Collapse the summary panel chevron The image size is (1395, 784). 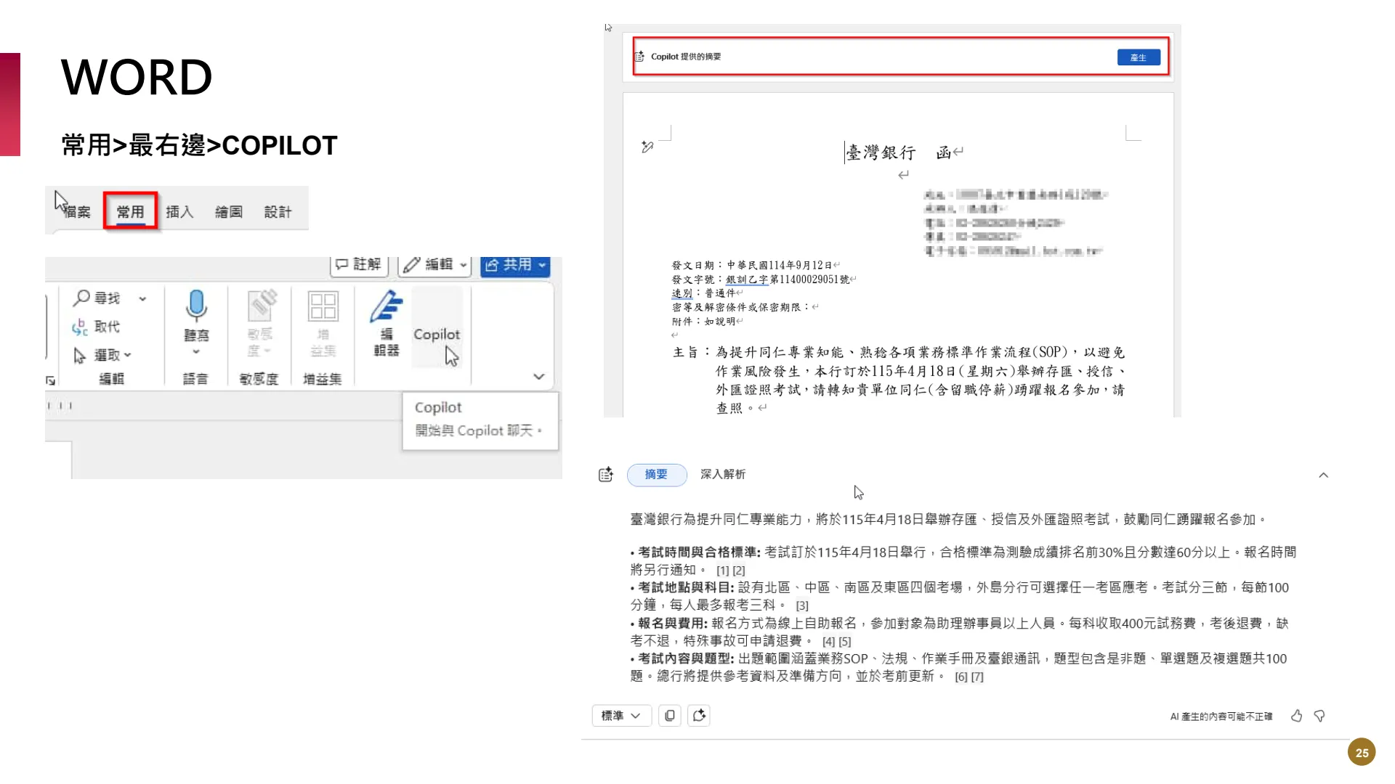pos(1323,475)
